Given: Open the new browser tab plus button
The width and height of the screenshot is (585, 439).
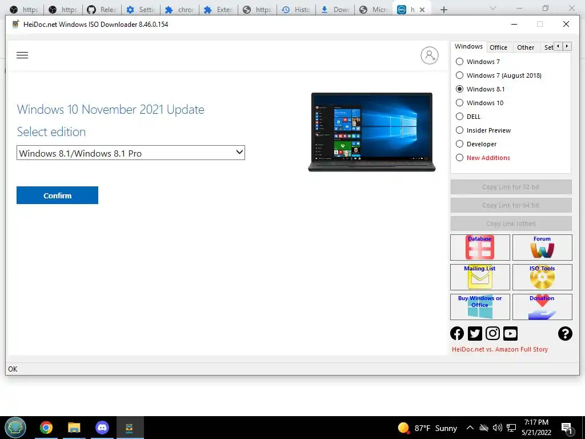Looking at the screenshot, I should 443,10.
